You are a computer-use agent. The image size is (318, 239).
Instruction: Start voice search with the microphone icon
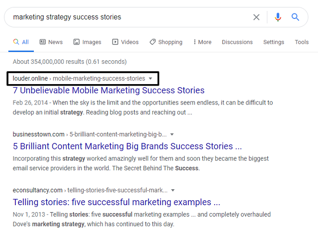pos(278,17)
